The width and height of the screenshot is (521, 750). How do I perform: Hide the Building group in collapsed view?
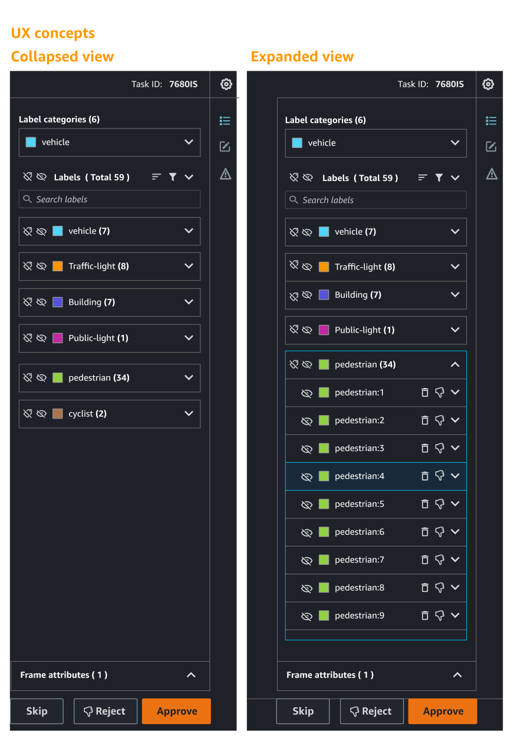coord(41,302)
